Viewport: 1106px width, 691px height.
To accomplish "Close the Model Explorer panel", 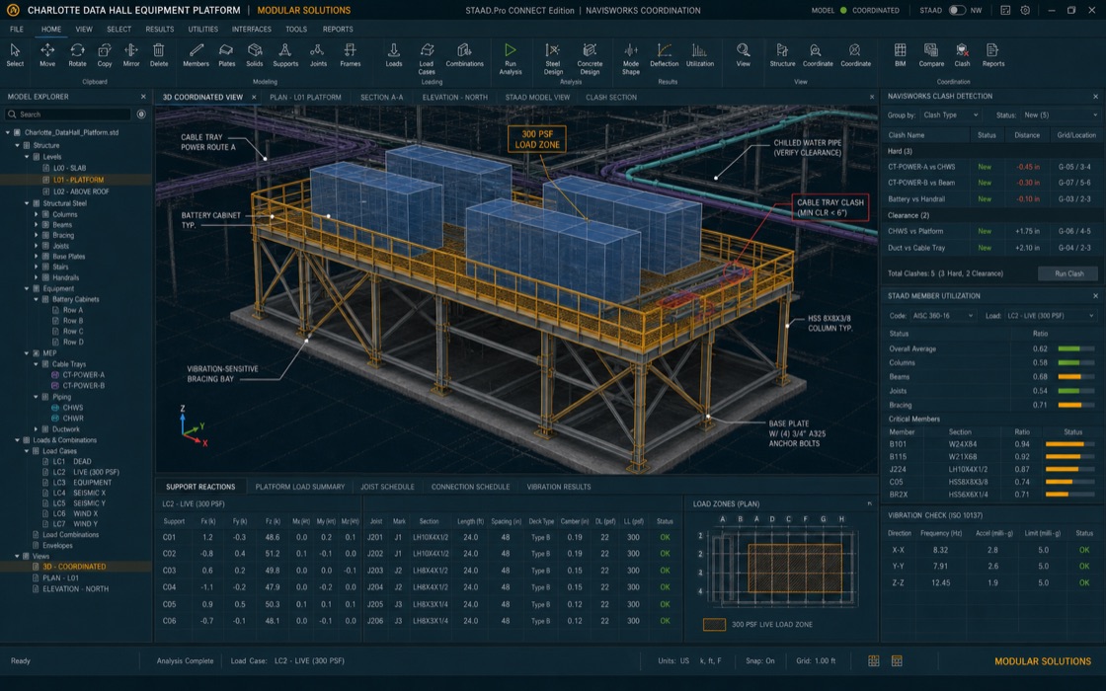I will pos(143,97).
